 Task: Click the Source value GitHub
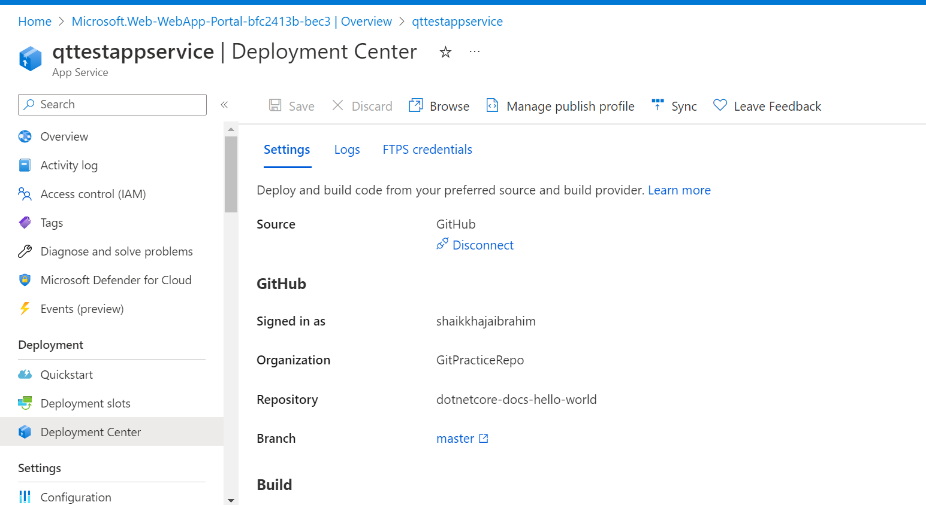pos(456,224)
